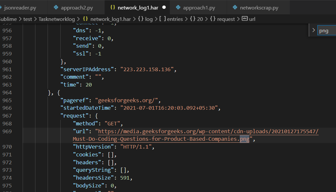Viewport: 336px width, 192px height.
Task: Open the Tasknetworklog breadcrumb folder
Action: pyautogui.click(x=57, y=19)
